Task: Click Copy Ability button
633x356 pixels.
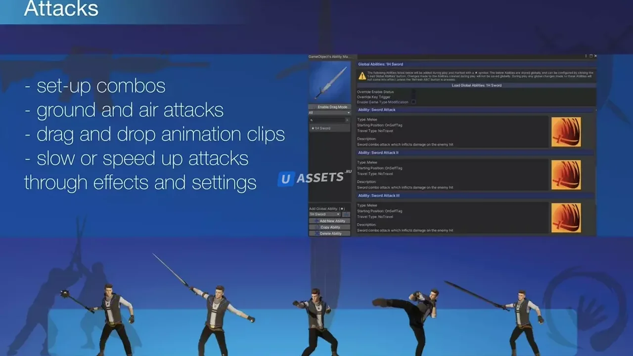Action: [x=329, y=227]
